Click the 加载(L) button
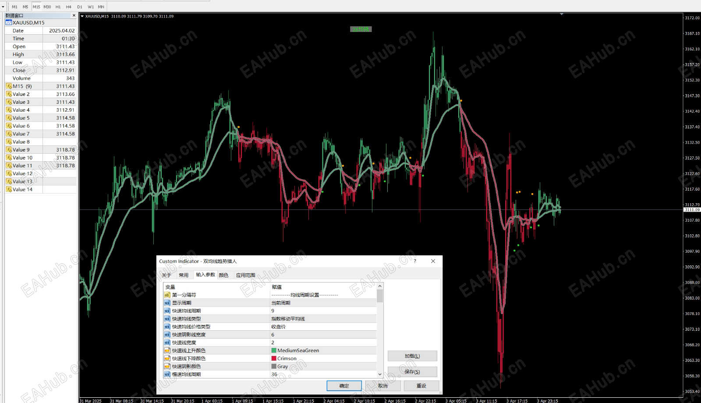The image size is (701, 403). click(x=412, y=356)
